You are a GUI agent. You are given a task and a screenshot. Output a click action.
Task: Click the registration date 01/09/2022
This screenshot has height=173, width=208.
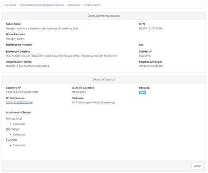pyautogui.click(x=79, y=92)
